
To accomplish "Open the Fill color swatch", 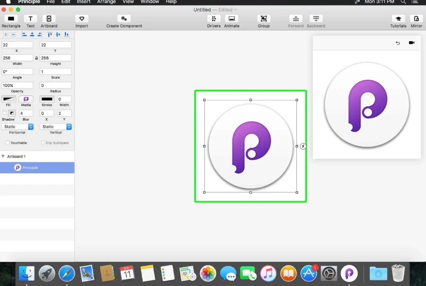I will click(x=8, y=99).
